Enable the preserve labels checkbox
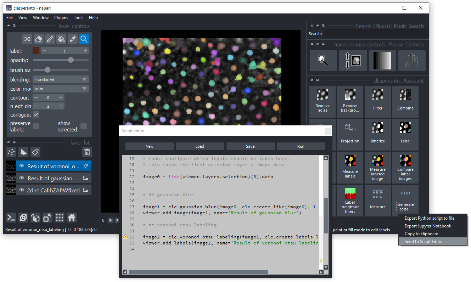471x282 pixels. point(36,126)
